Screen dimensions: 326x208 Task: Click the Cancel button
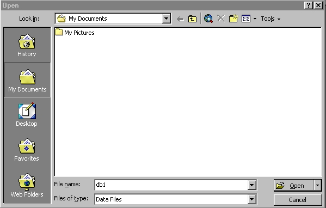[298, 200]
